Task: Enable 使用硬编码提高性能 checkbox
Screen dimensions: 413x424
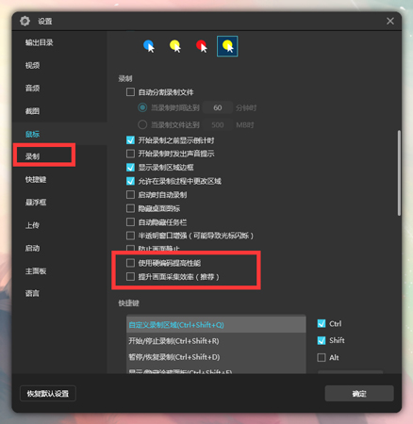Action: coord(130,263)
